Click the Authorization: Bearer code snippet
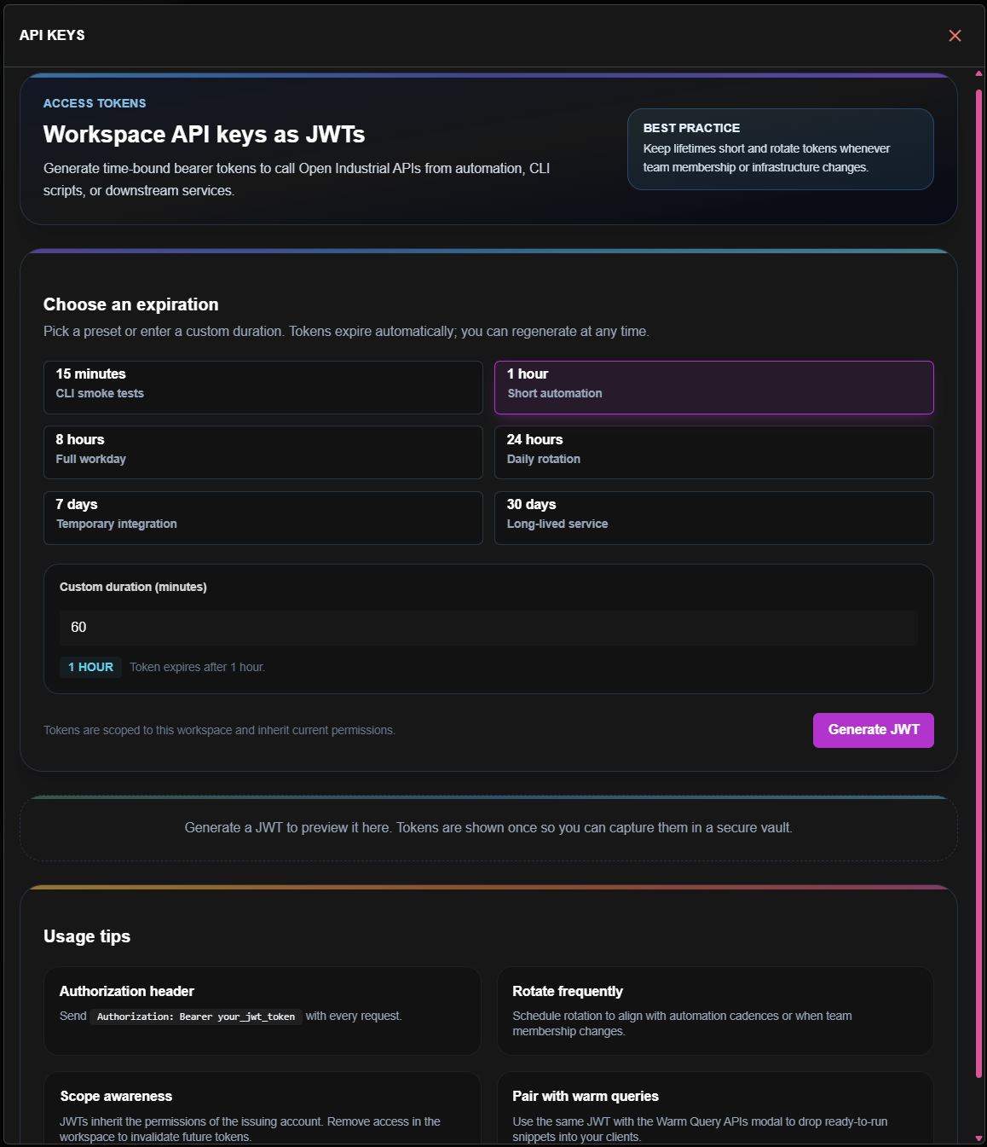 pos(196,1017)
